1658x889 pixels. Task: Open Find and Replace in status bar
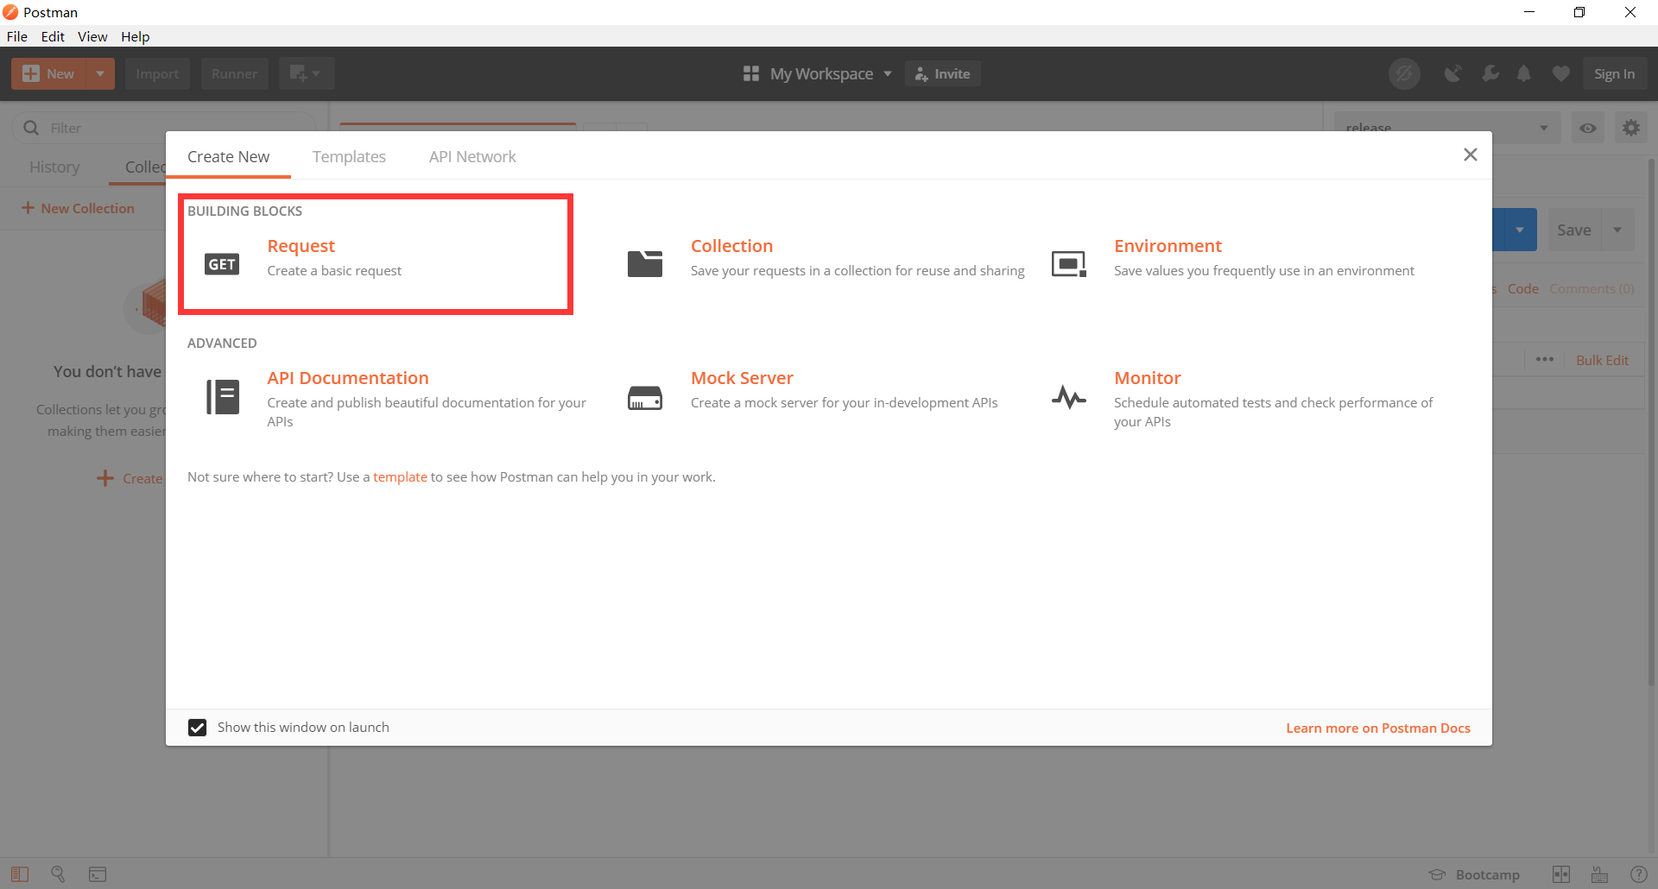(58, 874)
